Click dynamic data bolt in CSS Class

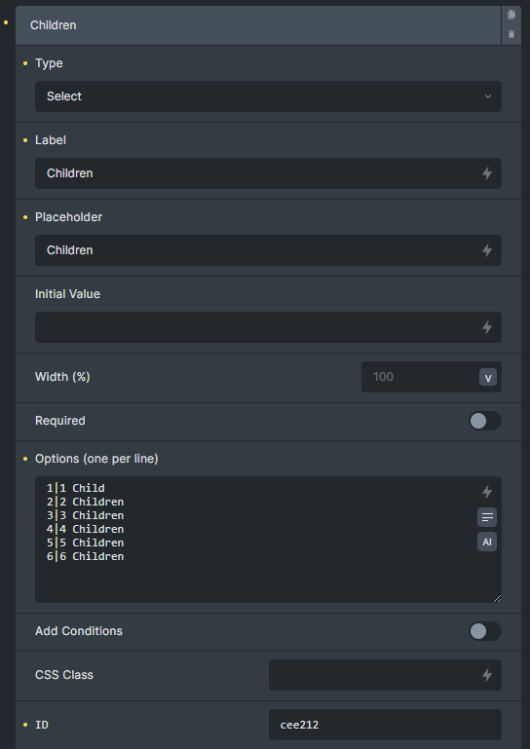point(487,675)
